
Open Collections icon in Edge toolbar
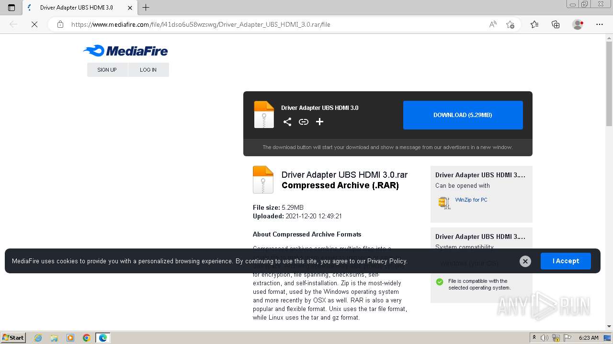coord(556,24)
